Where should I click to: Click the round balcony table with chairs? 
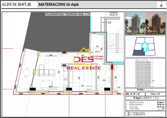27,73
